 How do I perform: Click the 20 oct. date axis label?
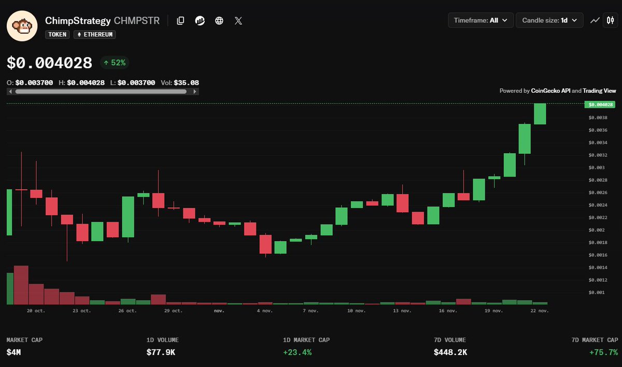[x=37, y=311]
